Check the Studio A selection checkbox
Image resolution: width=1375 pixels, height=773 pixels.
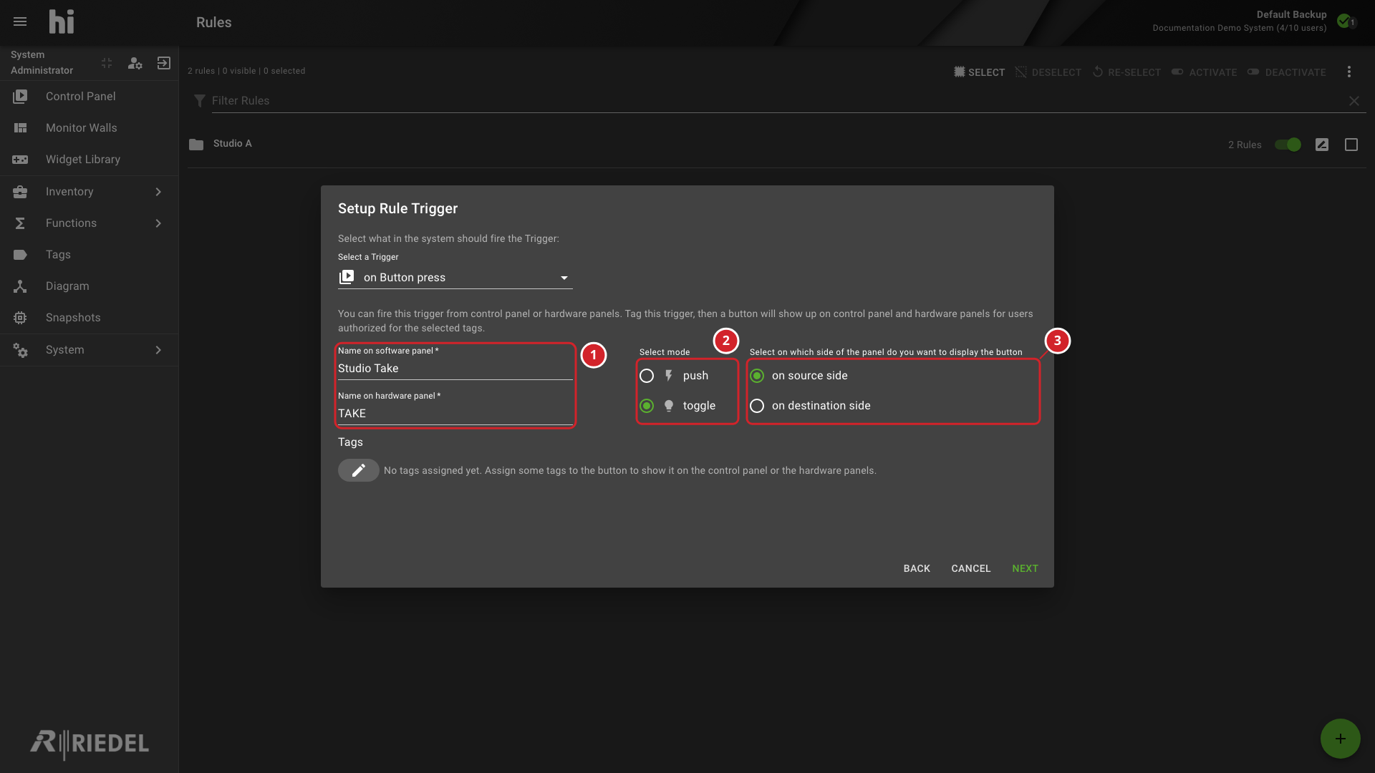pyautogui.click(x=1351, y=145)
